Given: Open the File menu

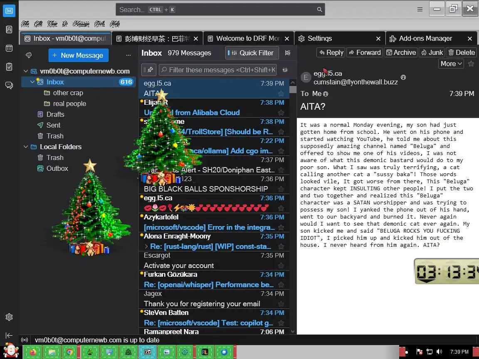Looking at the screenshot, I should [25, 24].
